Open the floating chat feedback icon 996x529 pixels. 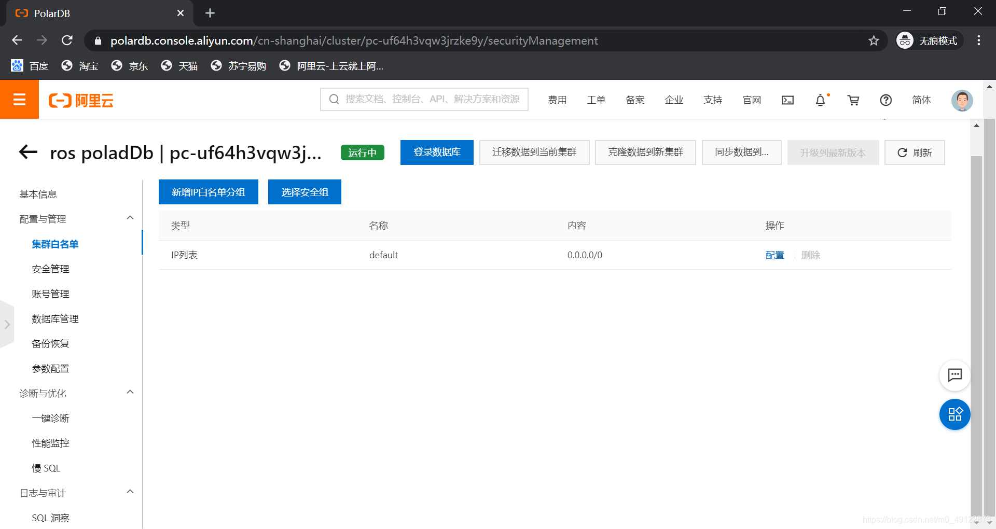(955, 375)
